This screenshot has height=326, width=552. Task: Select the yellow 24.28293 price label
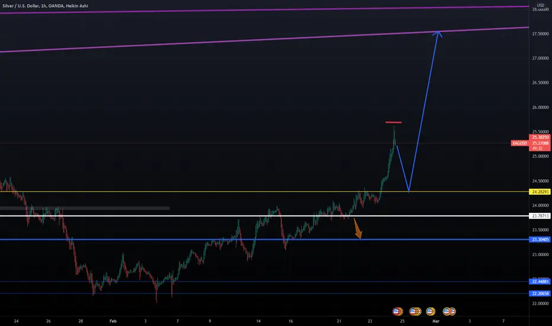pyautogui.click(x=540, y=192)
